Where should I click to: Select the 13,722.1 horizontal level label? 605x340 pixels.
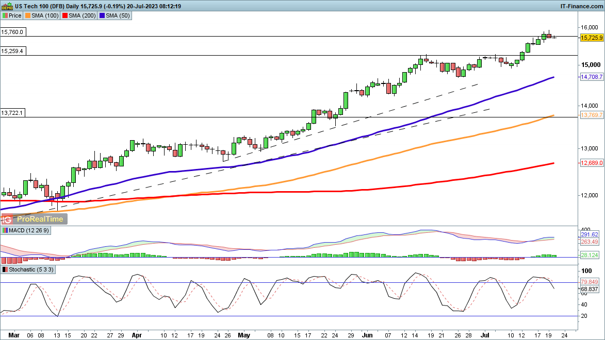point(13,113)
